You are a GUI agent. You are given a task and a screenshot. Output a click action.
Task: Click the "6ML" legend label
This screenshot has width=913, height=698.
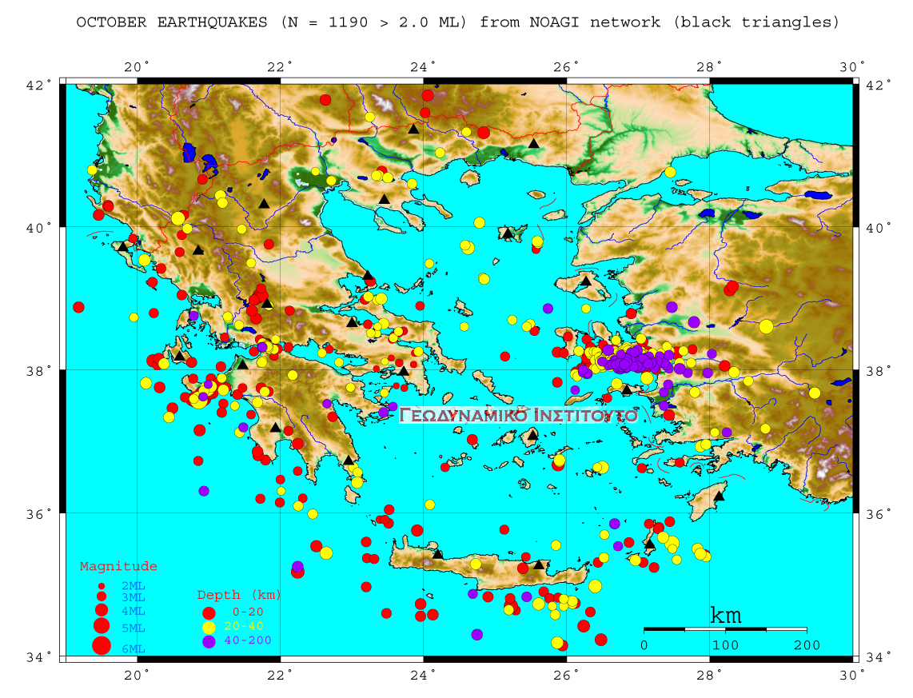coord(134,649)
